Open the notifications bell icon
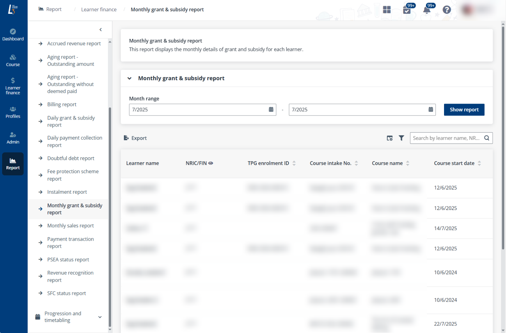The width and height of the screenshot is (506, 333). point(427,10)
